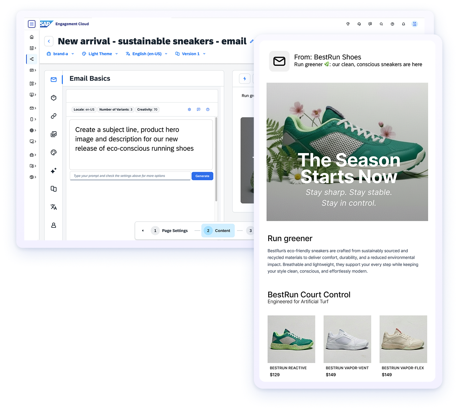Open the hamburger navigation menu

[32, 24]
